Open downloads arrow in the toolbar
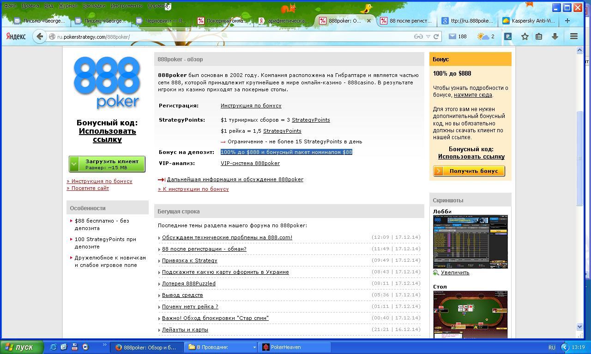The image size is (591, 354). (555, 36)
